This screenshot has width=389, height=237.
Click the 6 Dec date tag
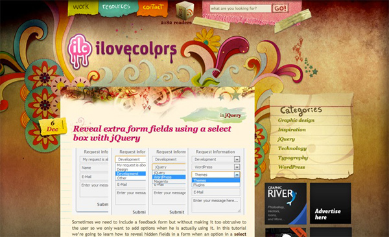(x=53, y=126)
